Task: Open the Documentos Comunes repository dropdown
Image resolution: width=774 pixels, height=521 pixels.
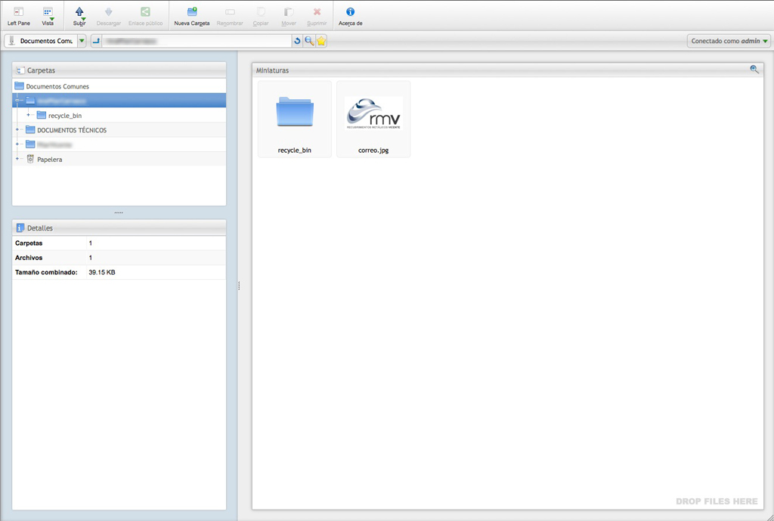Action: (82, 41)
